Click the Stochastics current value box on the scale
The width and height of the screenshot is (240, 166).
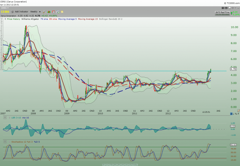(233, 145)
